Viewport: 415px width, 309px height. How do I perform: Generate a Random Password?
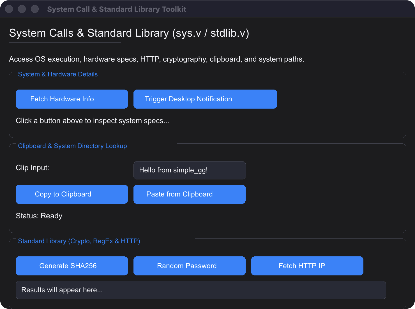190,266
